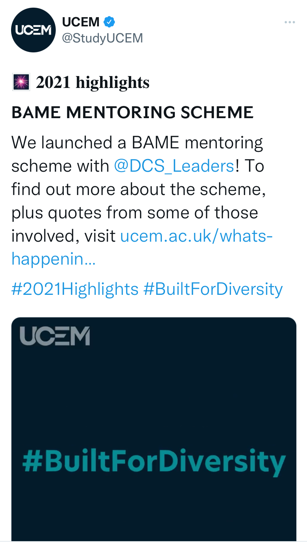The height and width of the screenshot is (543, 307).
Task: Click the truncated happenin… link text
Action: (x=53, y=260)
